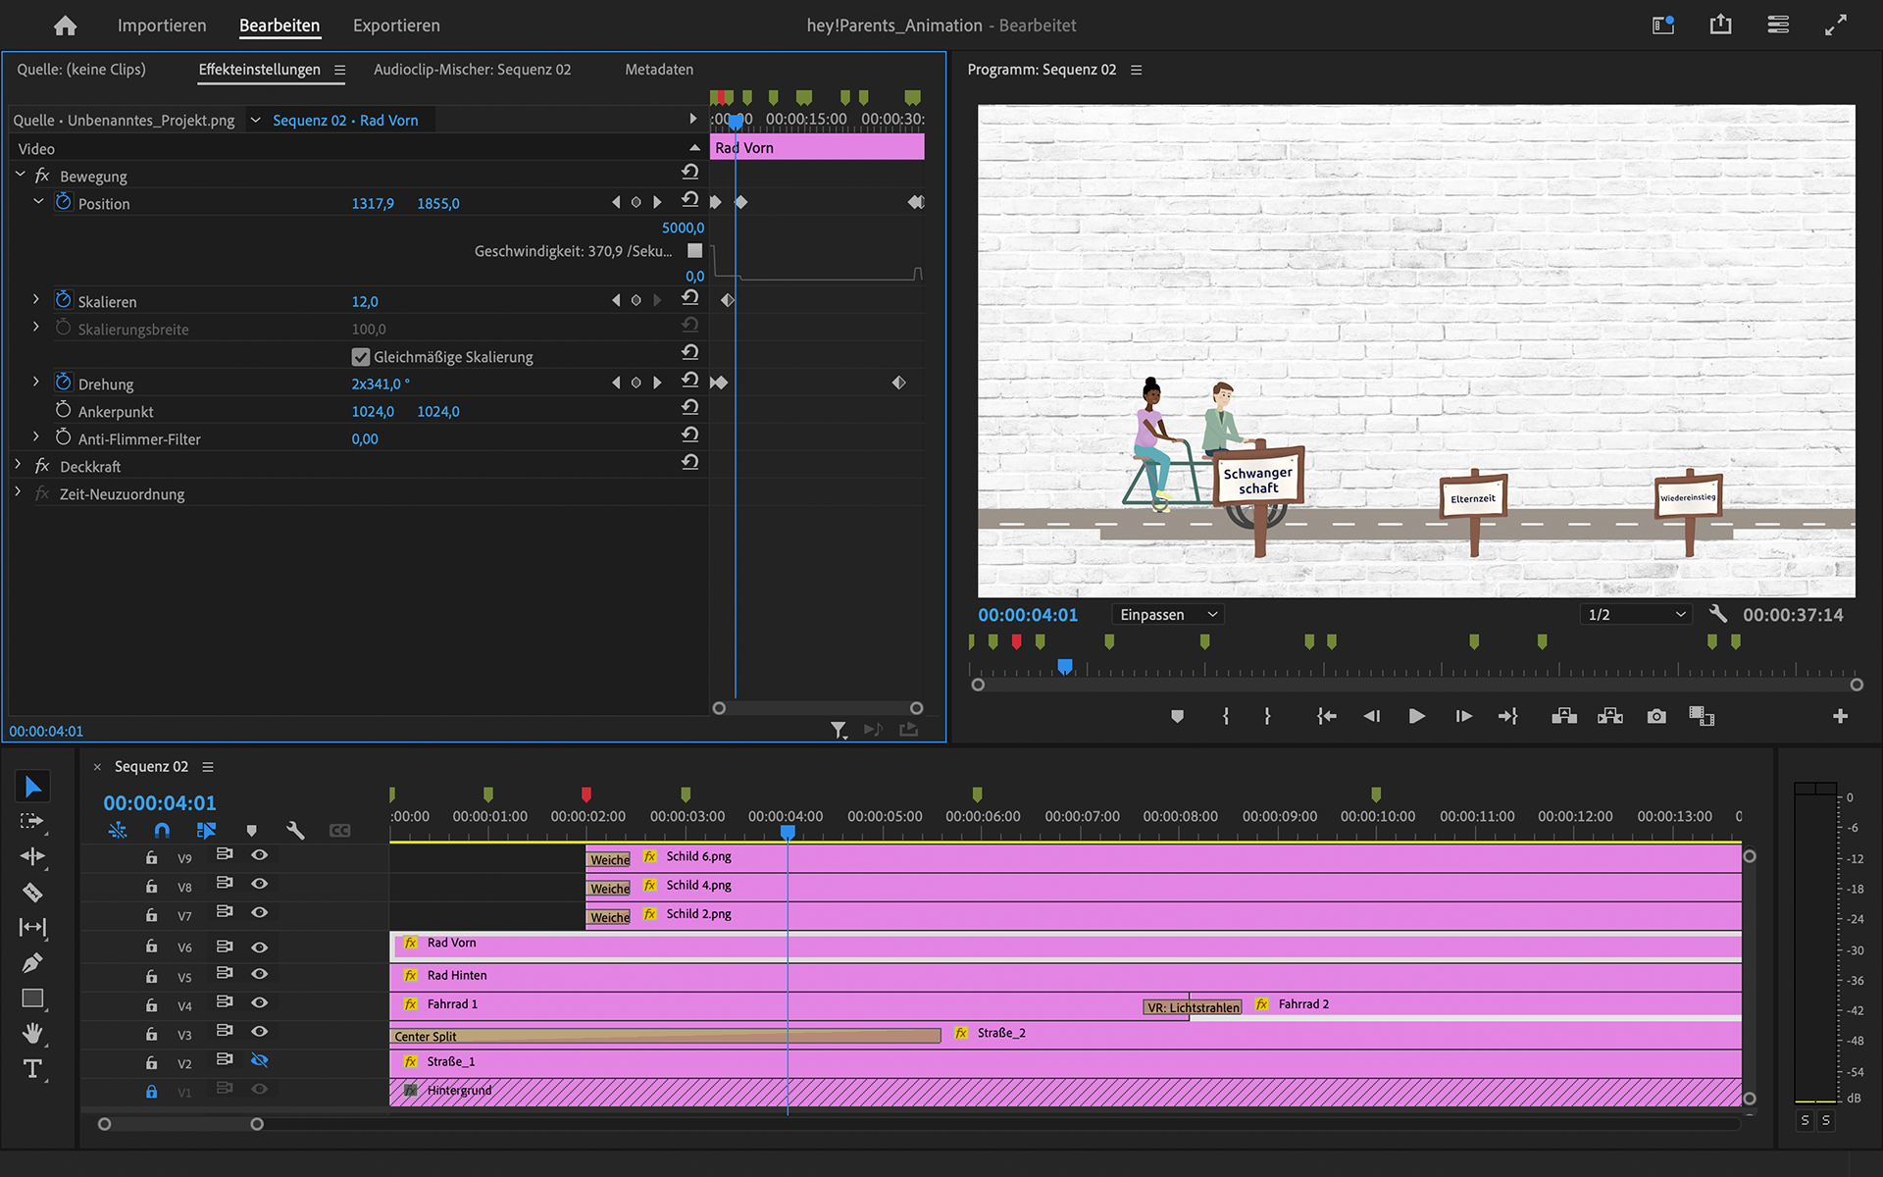Play the sequence in Program monitor
This screenshot has height=1177, width=1883.
[1416, 716]
